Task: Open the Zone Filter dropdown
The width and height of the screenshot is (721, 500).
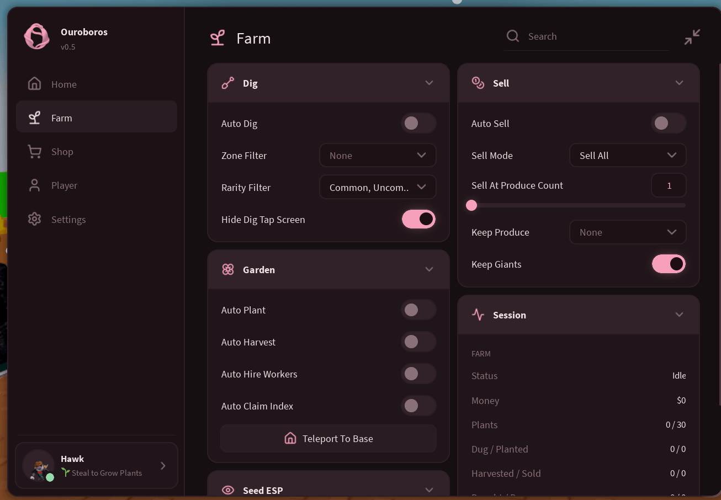Action: (378, 156)
